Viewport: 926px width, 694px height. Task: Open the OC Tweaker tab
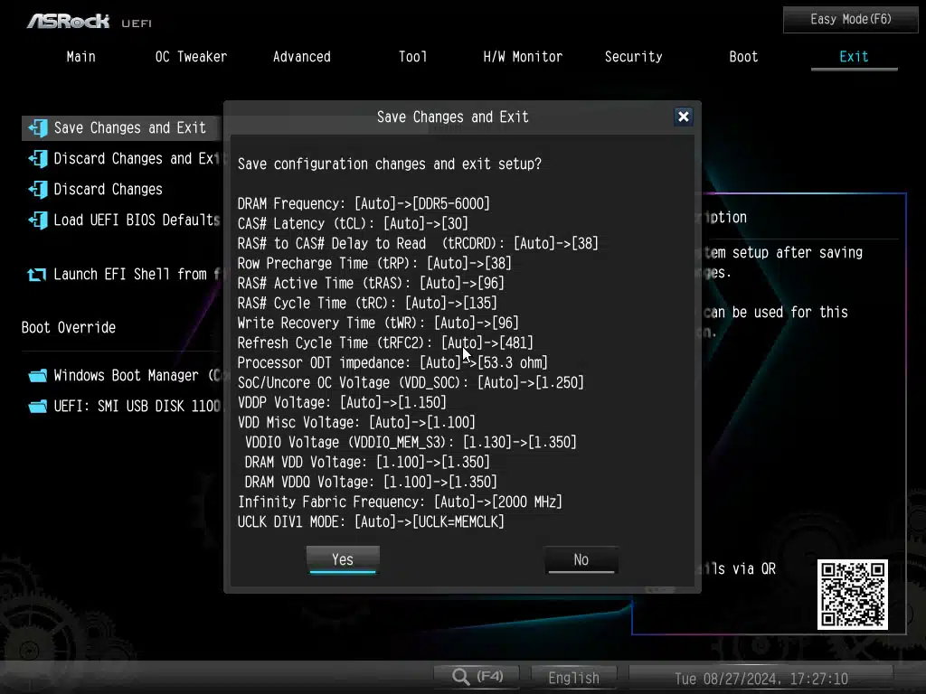click(191, 56)
